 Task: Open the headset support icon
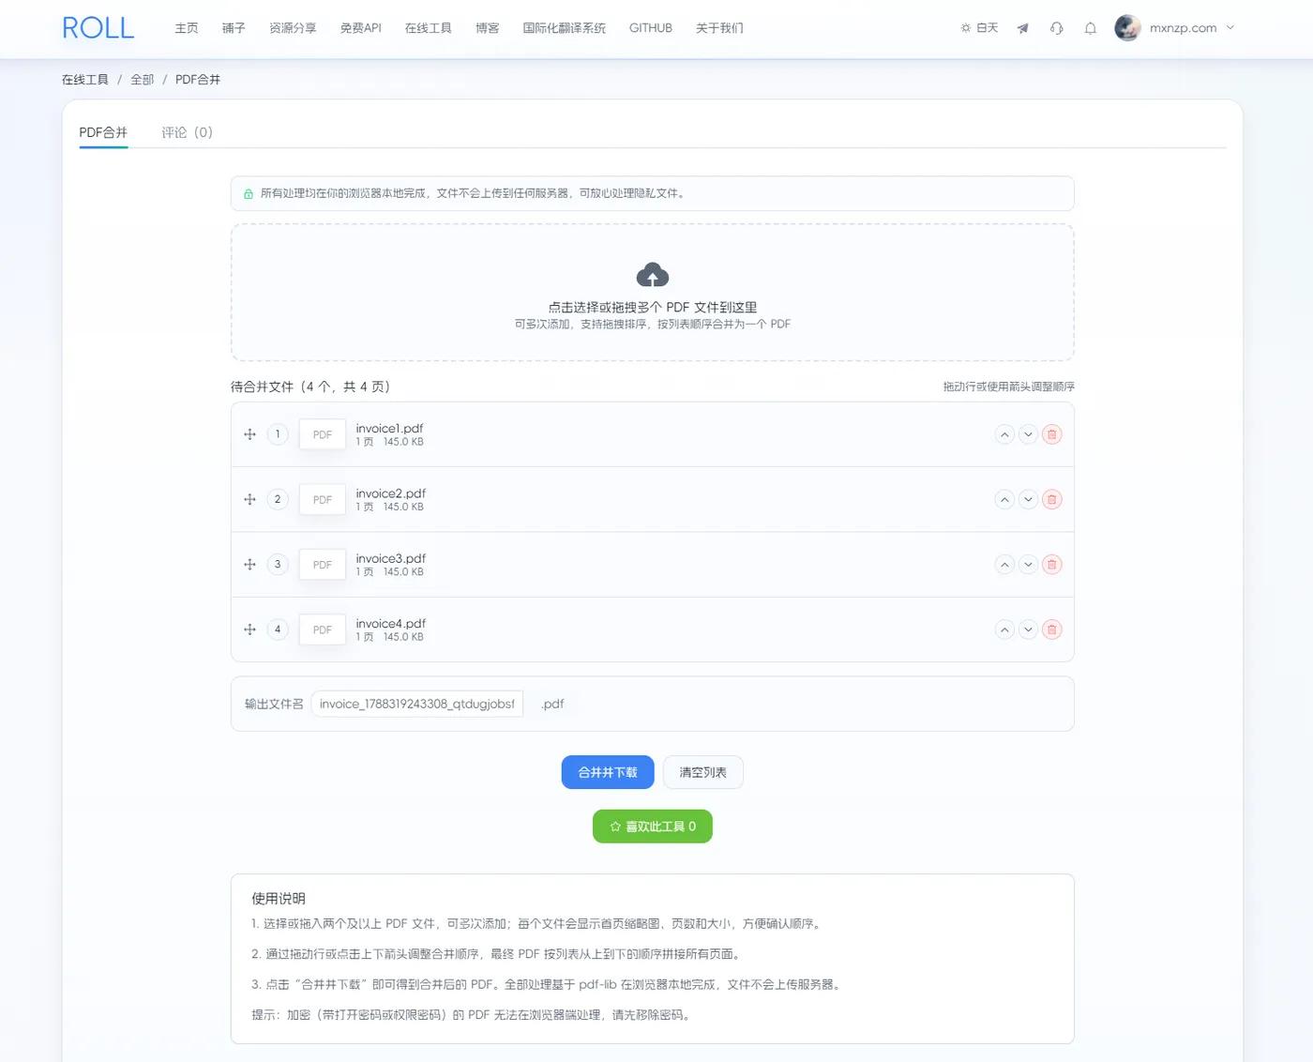point(1057,28)
